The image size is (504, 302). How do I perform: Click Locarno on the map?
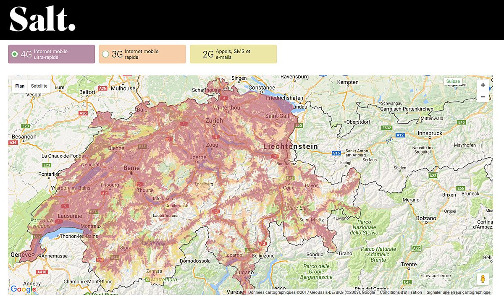coord(233,255)
